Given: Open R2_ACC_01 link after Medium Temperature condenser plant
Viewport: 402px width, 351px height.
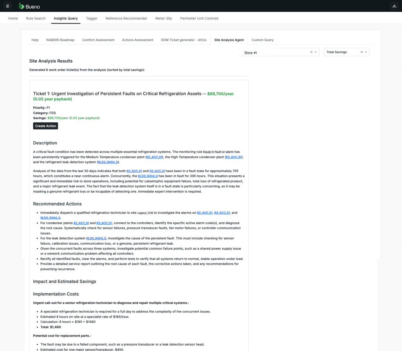Looking at the screenshot, I should pos(154,157).
